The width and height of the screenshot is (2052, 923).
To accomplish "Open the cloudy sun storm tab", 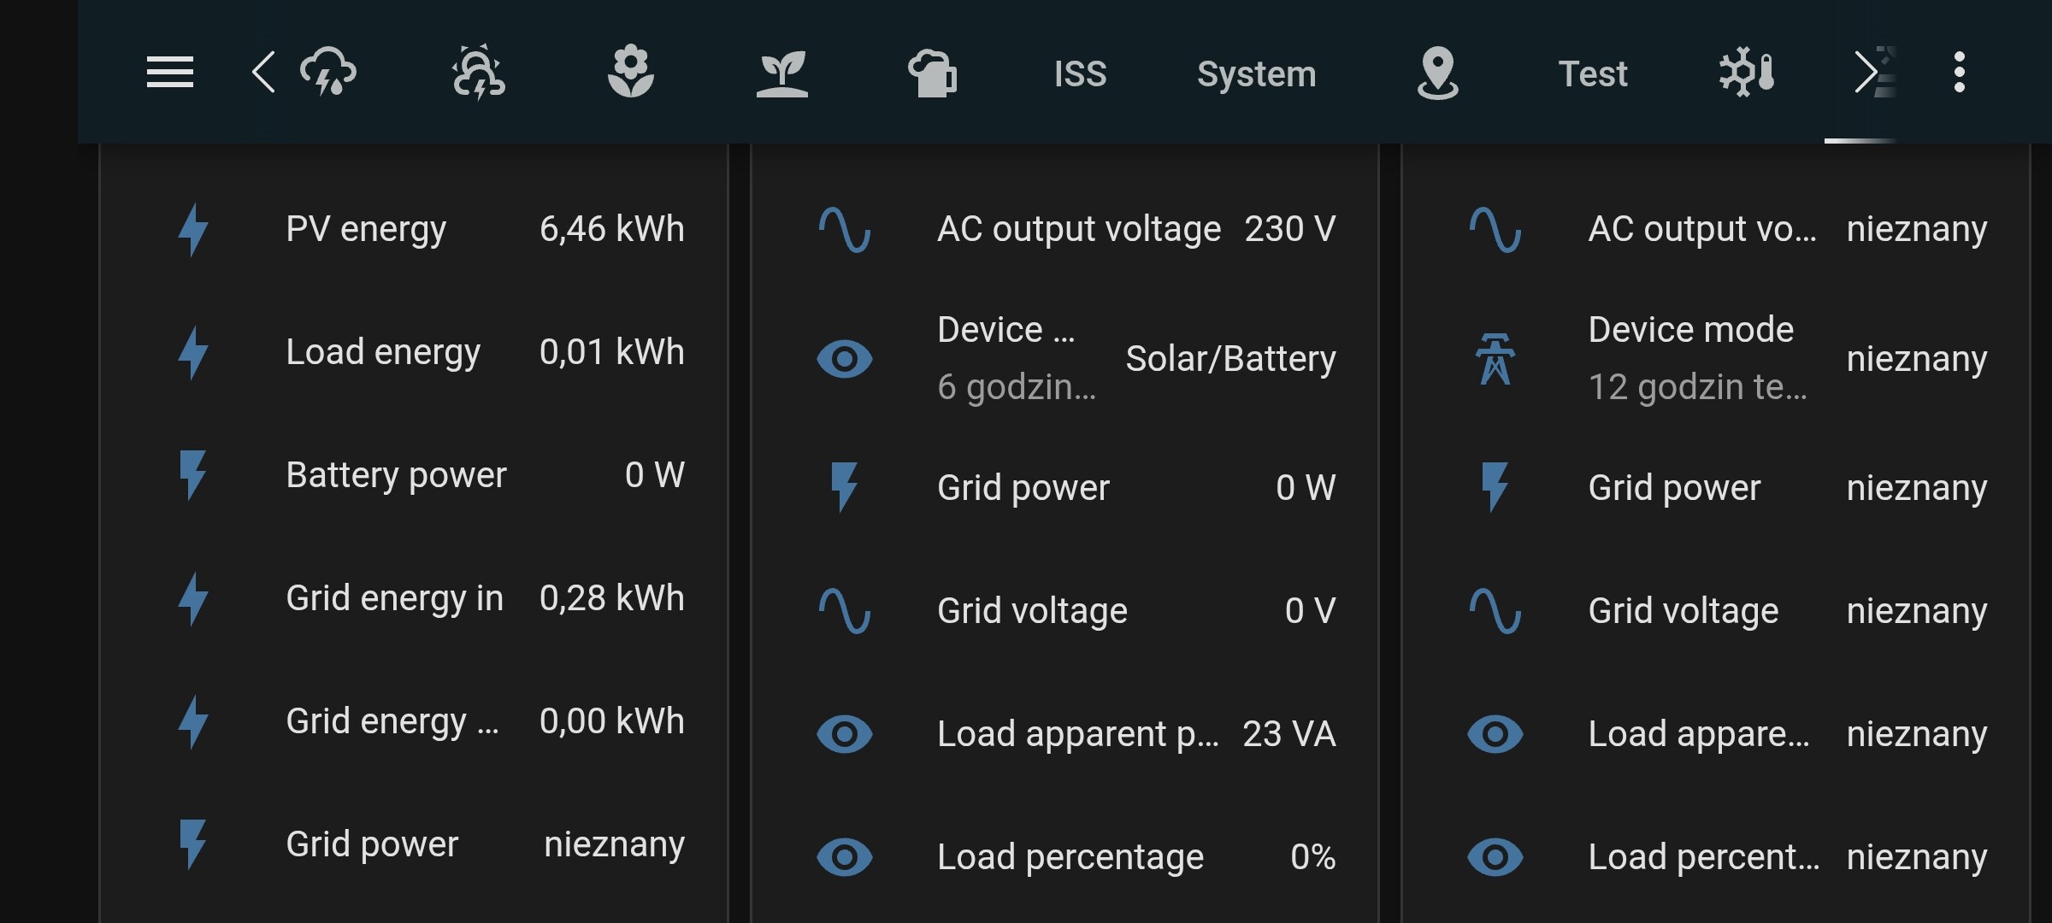I will point(479,73).
